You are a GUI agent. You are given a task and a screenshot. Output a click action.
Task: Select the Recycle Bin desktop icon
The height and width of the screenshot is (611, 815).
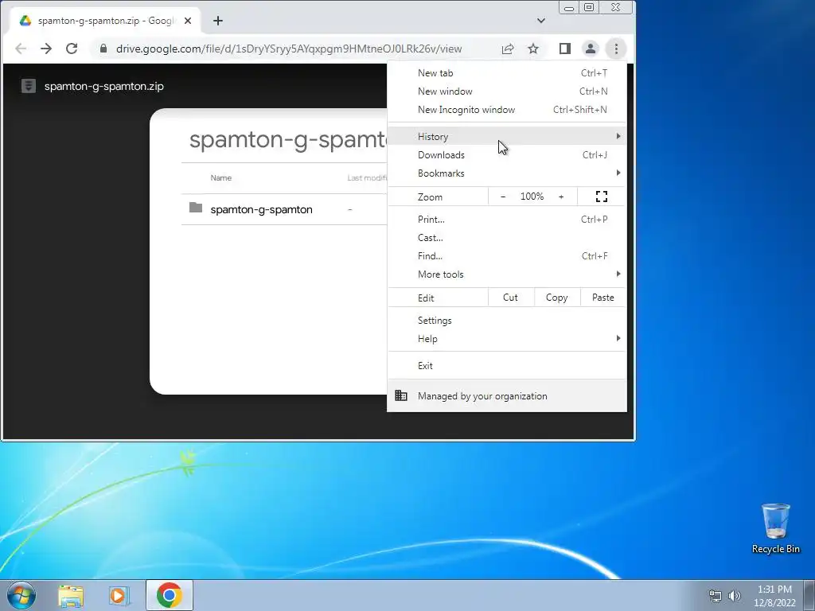click(x=775, y=528)
